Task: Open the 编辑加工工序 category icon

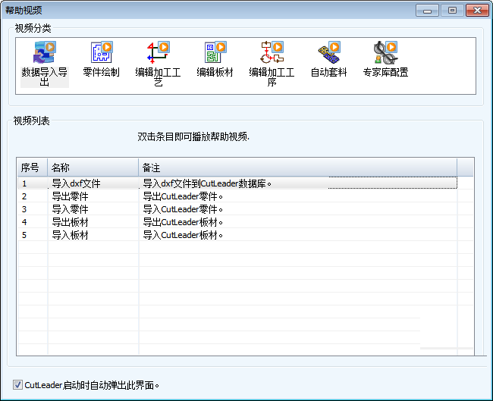Action: tap(272, 54)
